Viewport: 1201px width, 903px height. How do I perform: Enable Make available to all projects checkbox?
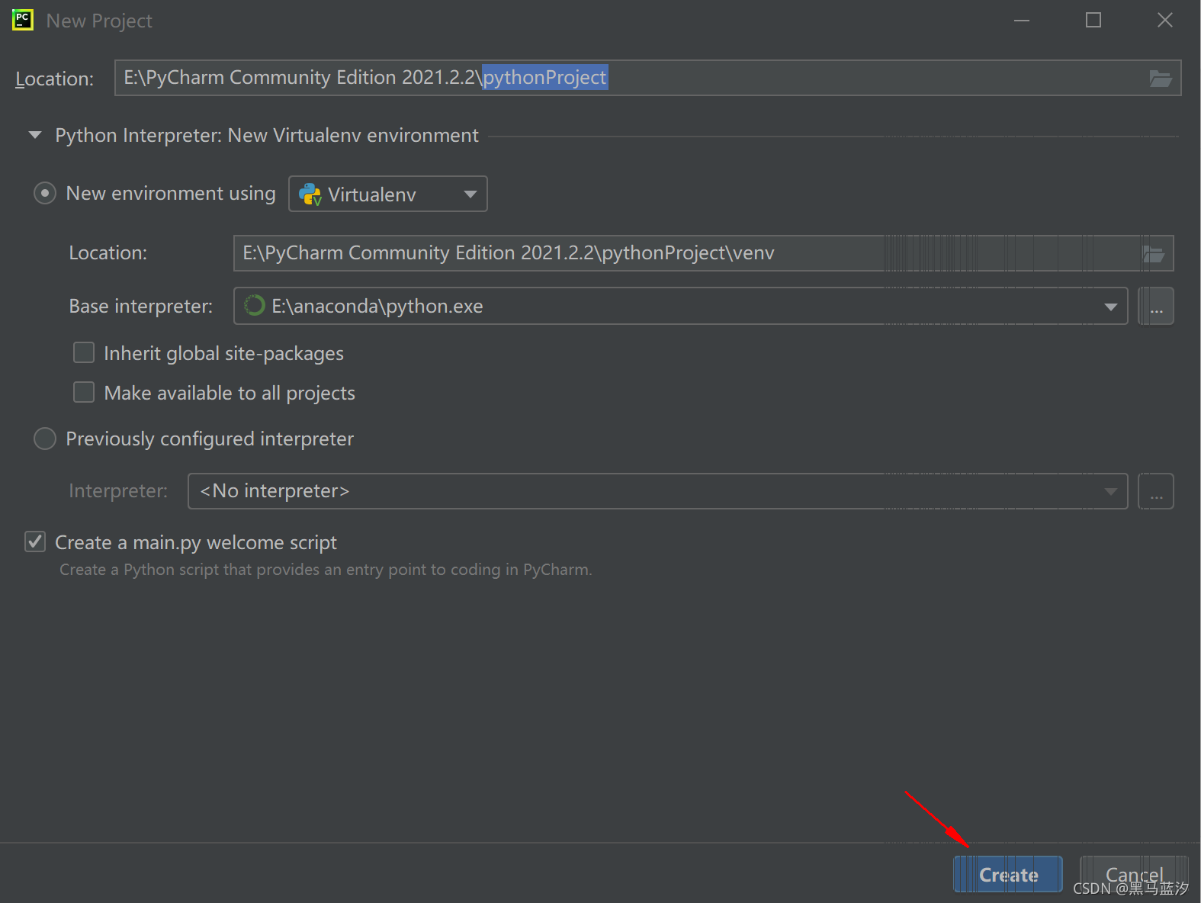[84, 392]
